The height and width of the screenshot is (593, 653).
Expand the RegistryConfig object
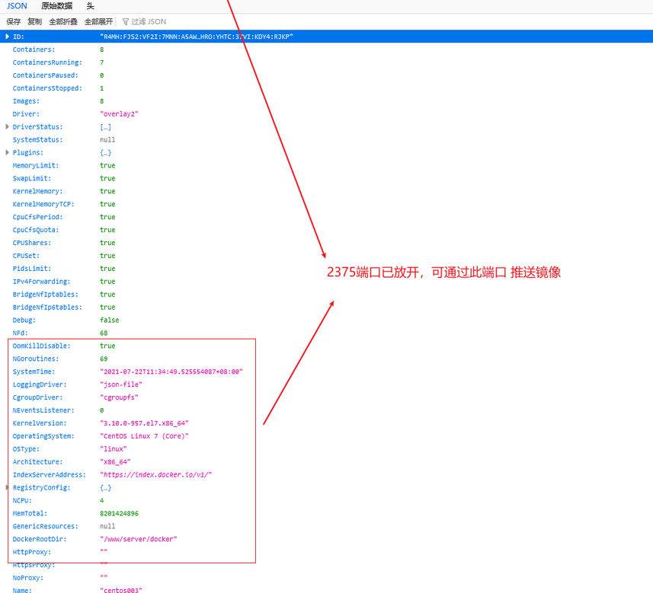point(7,487)
